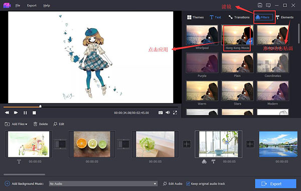Viewport: 301px width, 191px height.
Task: Open the Export menu
Action: click(32, 6)
